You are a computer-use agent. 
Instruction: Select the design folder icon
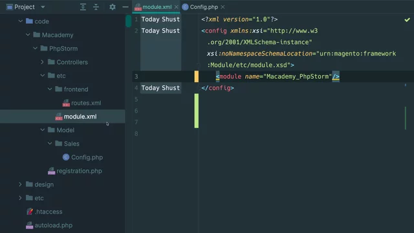click(29, 184)
